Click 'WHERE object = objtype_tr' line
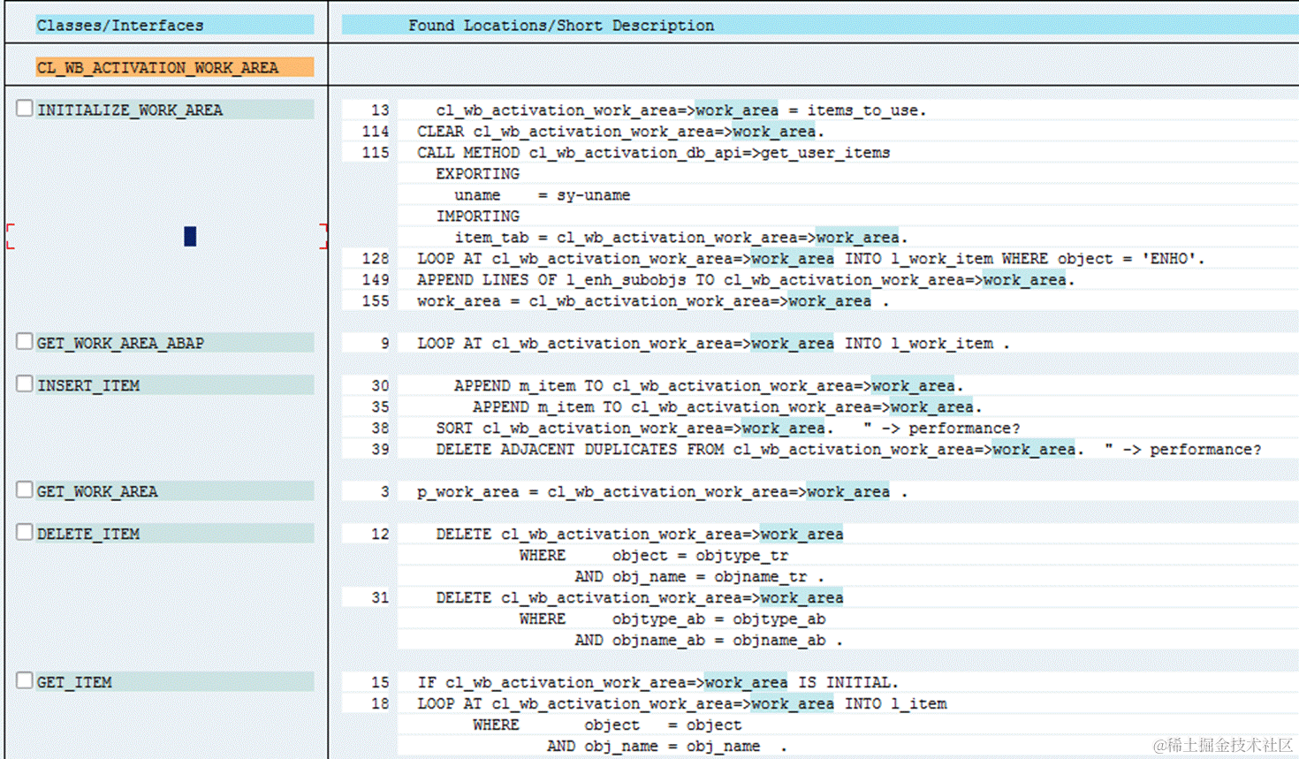 click(x=654, y=555)
